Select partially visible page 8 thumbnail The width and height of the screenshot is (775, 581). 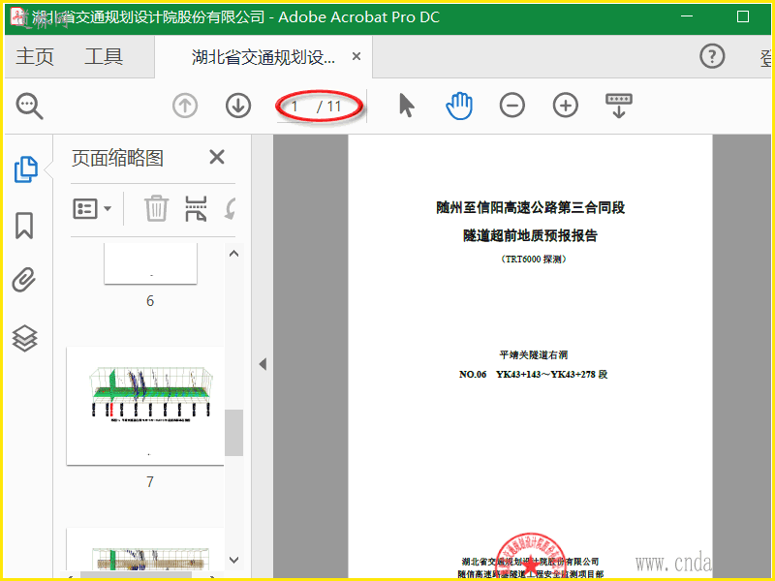point(145,549)
